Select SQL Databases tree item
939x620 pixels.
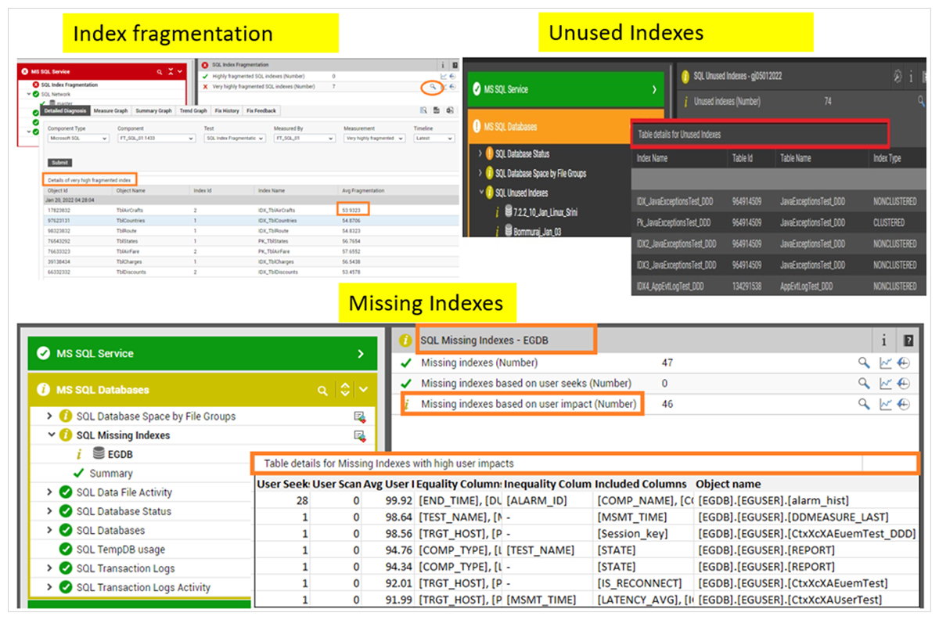(x=110, y=531)
